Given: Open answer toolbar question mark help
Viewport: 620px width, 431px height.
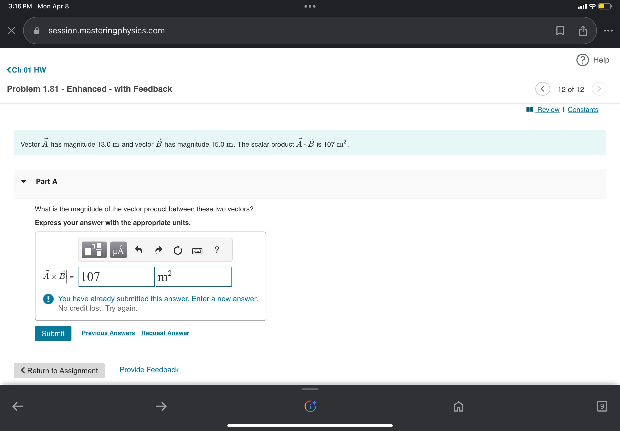Looking at the screenshot, I should tap(216, 250).
